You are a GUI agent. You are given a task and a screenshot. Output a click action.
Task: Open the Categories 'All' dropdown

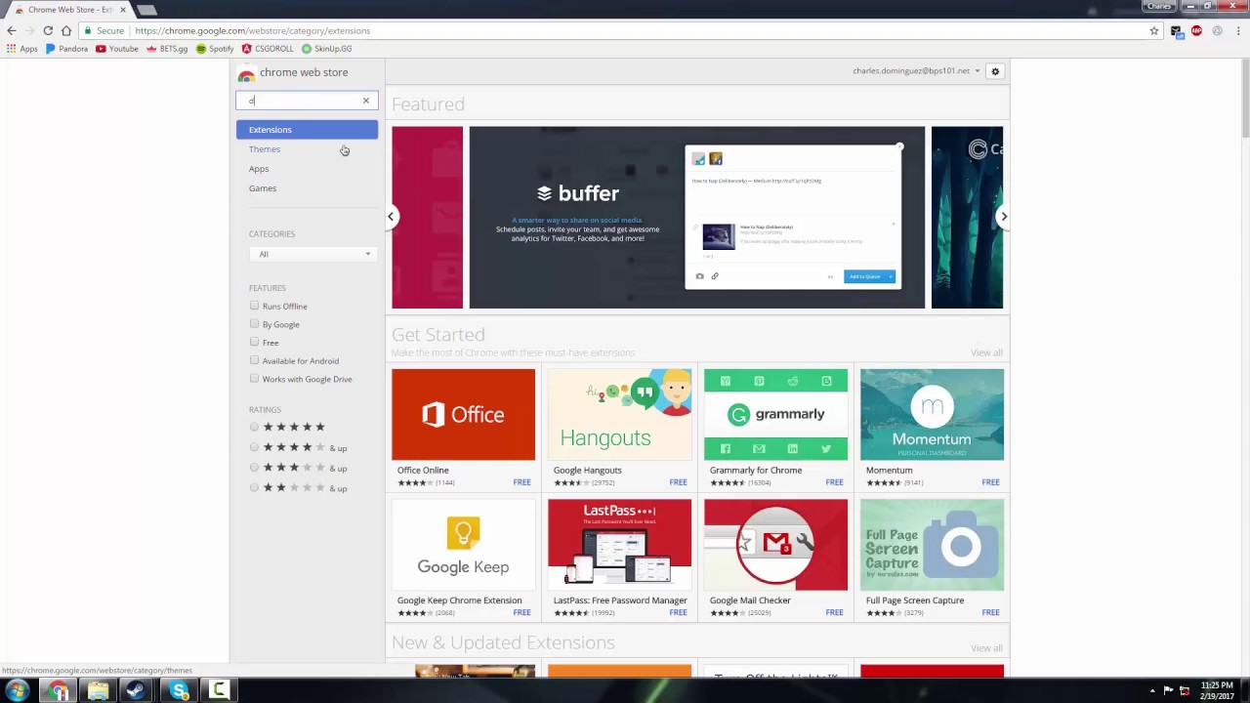pyautogui.click(x=312, y=254)
